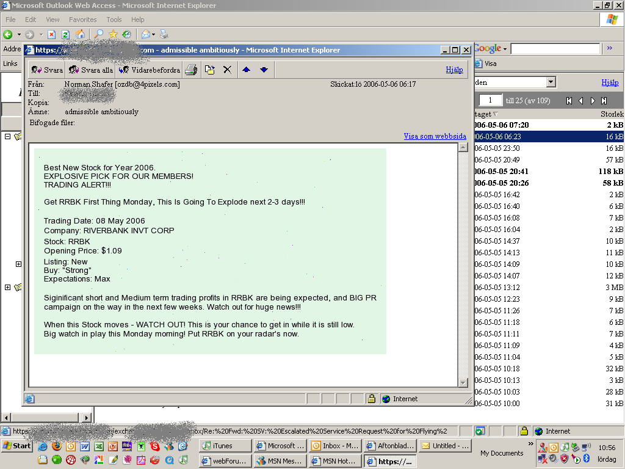Open IE Favorites star icon
Image resolution: width=625 pixels, height=469 pixels.
113,35
